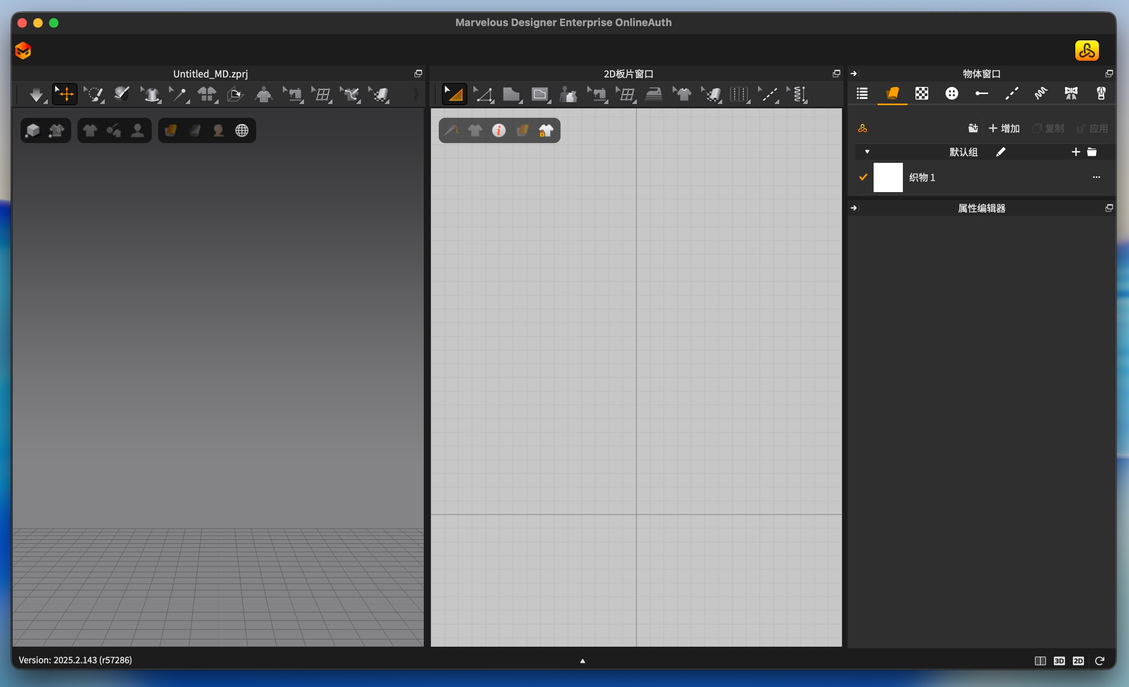Open the more options dots for 织物 1
1129x687 pixels.
point(1097,177)
